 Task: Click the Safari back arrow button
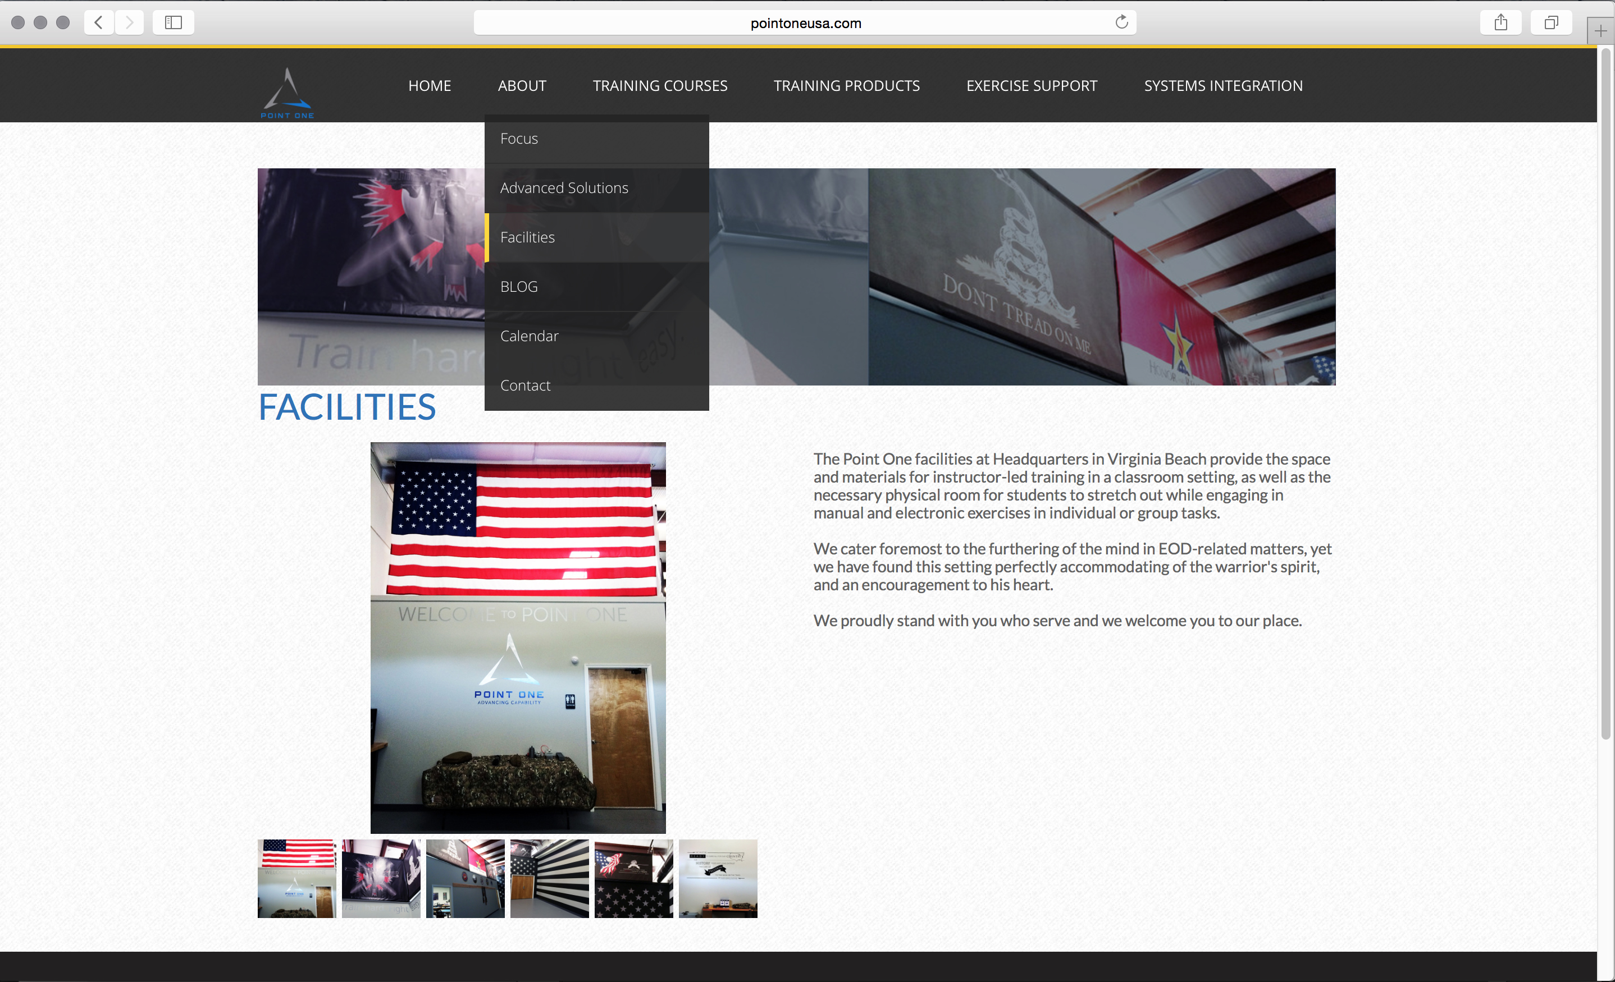[99, 23]
